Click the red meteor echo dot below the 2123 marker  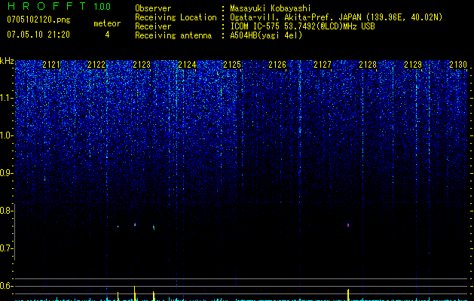coord(135,224)
